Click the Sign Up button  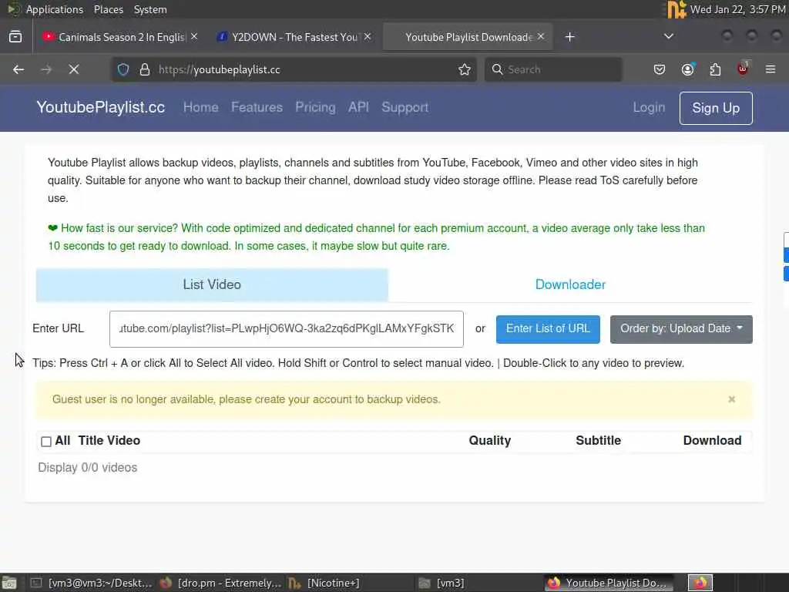coord(716,108)
